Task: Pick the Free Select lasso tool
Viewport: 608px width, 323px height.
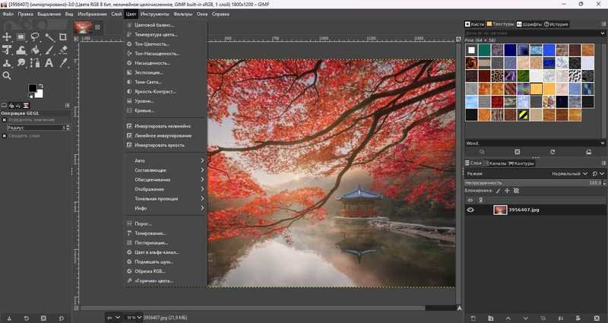Action: coord(35,36)
